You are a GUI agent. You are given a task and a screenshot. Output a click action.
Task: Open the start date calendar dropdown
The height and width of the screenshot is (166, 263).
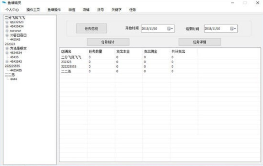170,29
